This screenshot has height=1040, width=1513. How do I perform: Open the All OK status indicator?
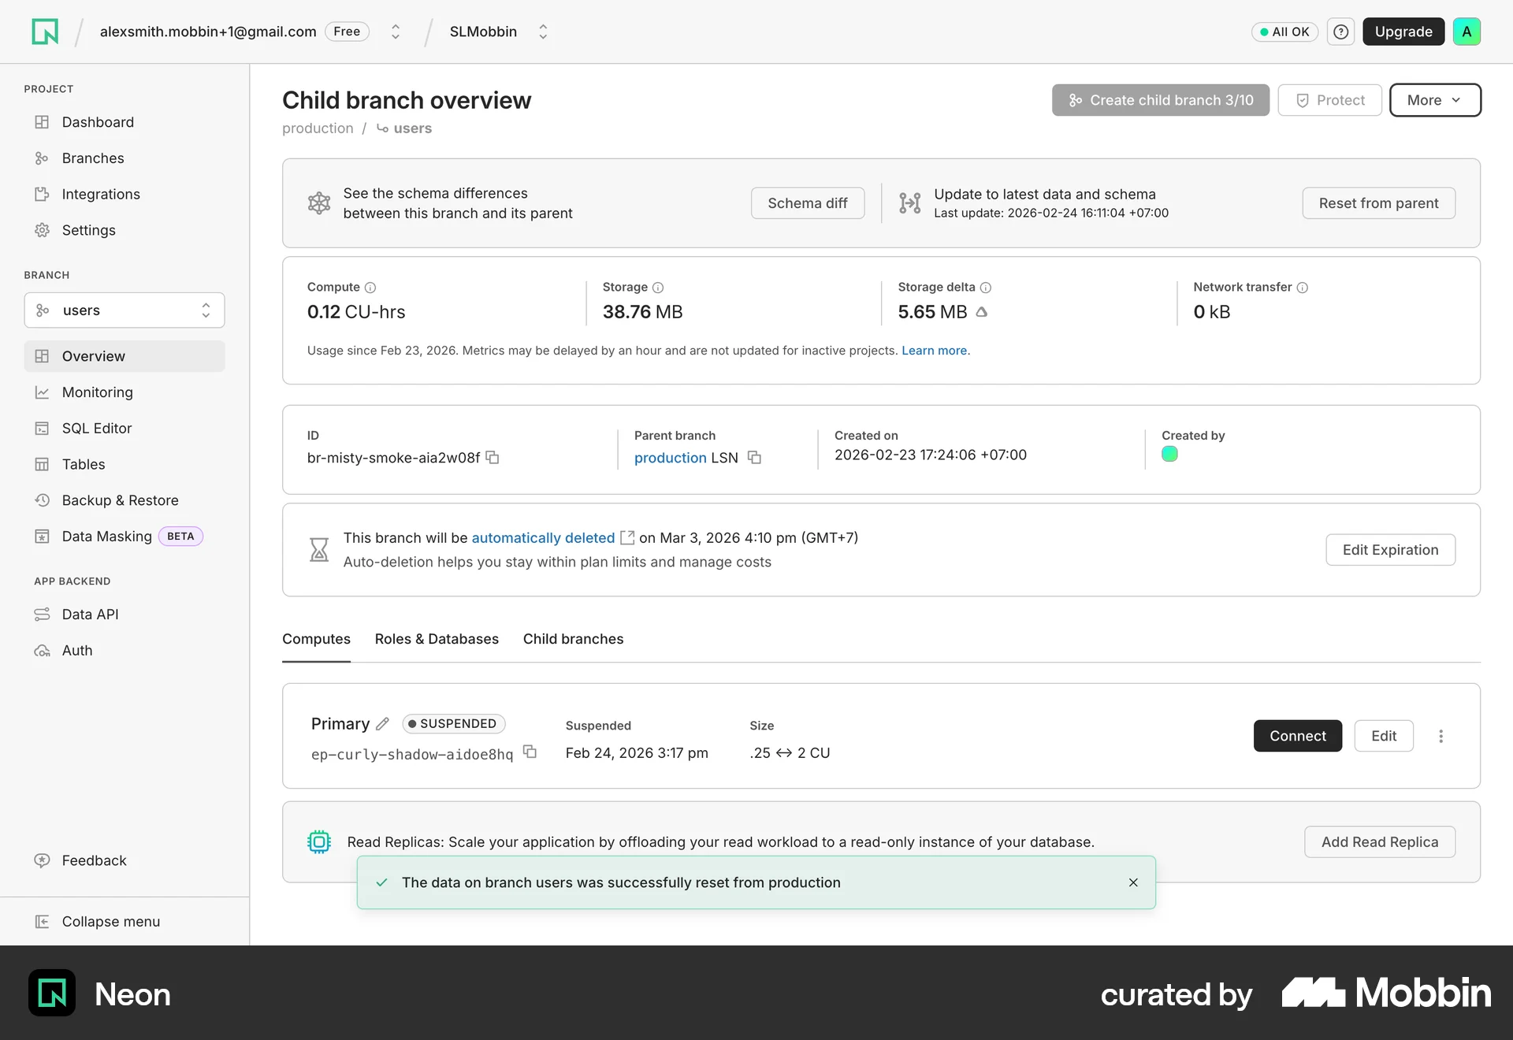click(1284, 32)
